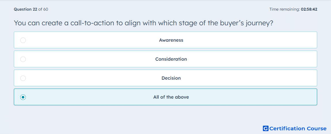Viewport: 331px width, 134px height.
Task: Choose the Consideration radio button
Action: pos(23,59)
